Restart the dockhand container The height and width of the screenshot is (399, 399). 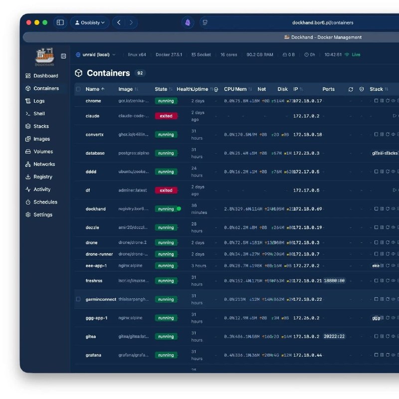coord(388,208)
